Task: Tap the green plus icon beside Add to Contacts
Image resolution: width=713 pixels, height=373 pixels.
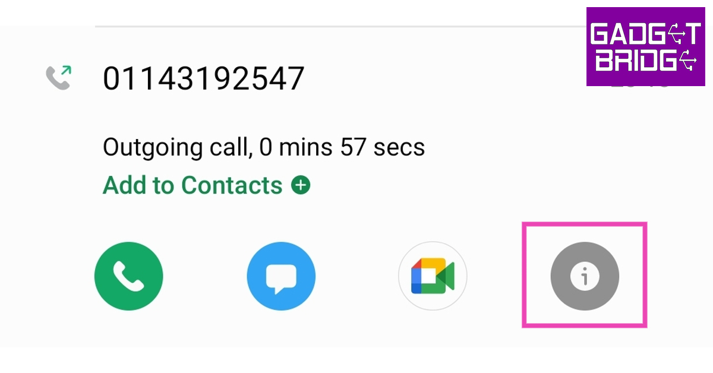Action: (x=301, y=185)
